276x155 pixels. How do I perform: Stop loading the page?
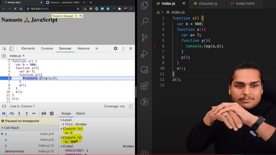click(15, 9)
